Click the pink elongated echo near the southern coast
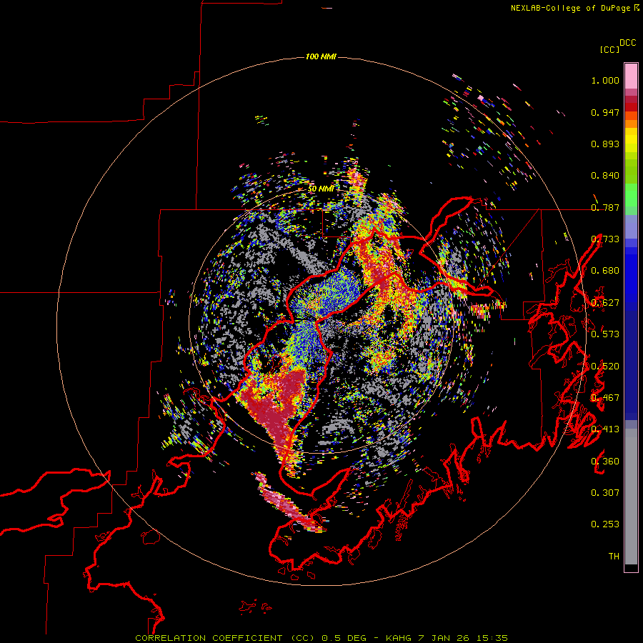 (x=287, y=504)
